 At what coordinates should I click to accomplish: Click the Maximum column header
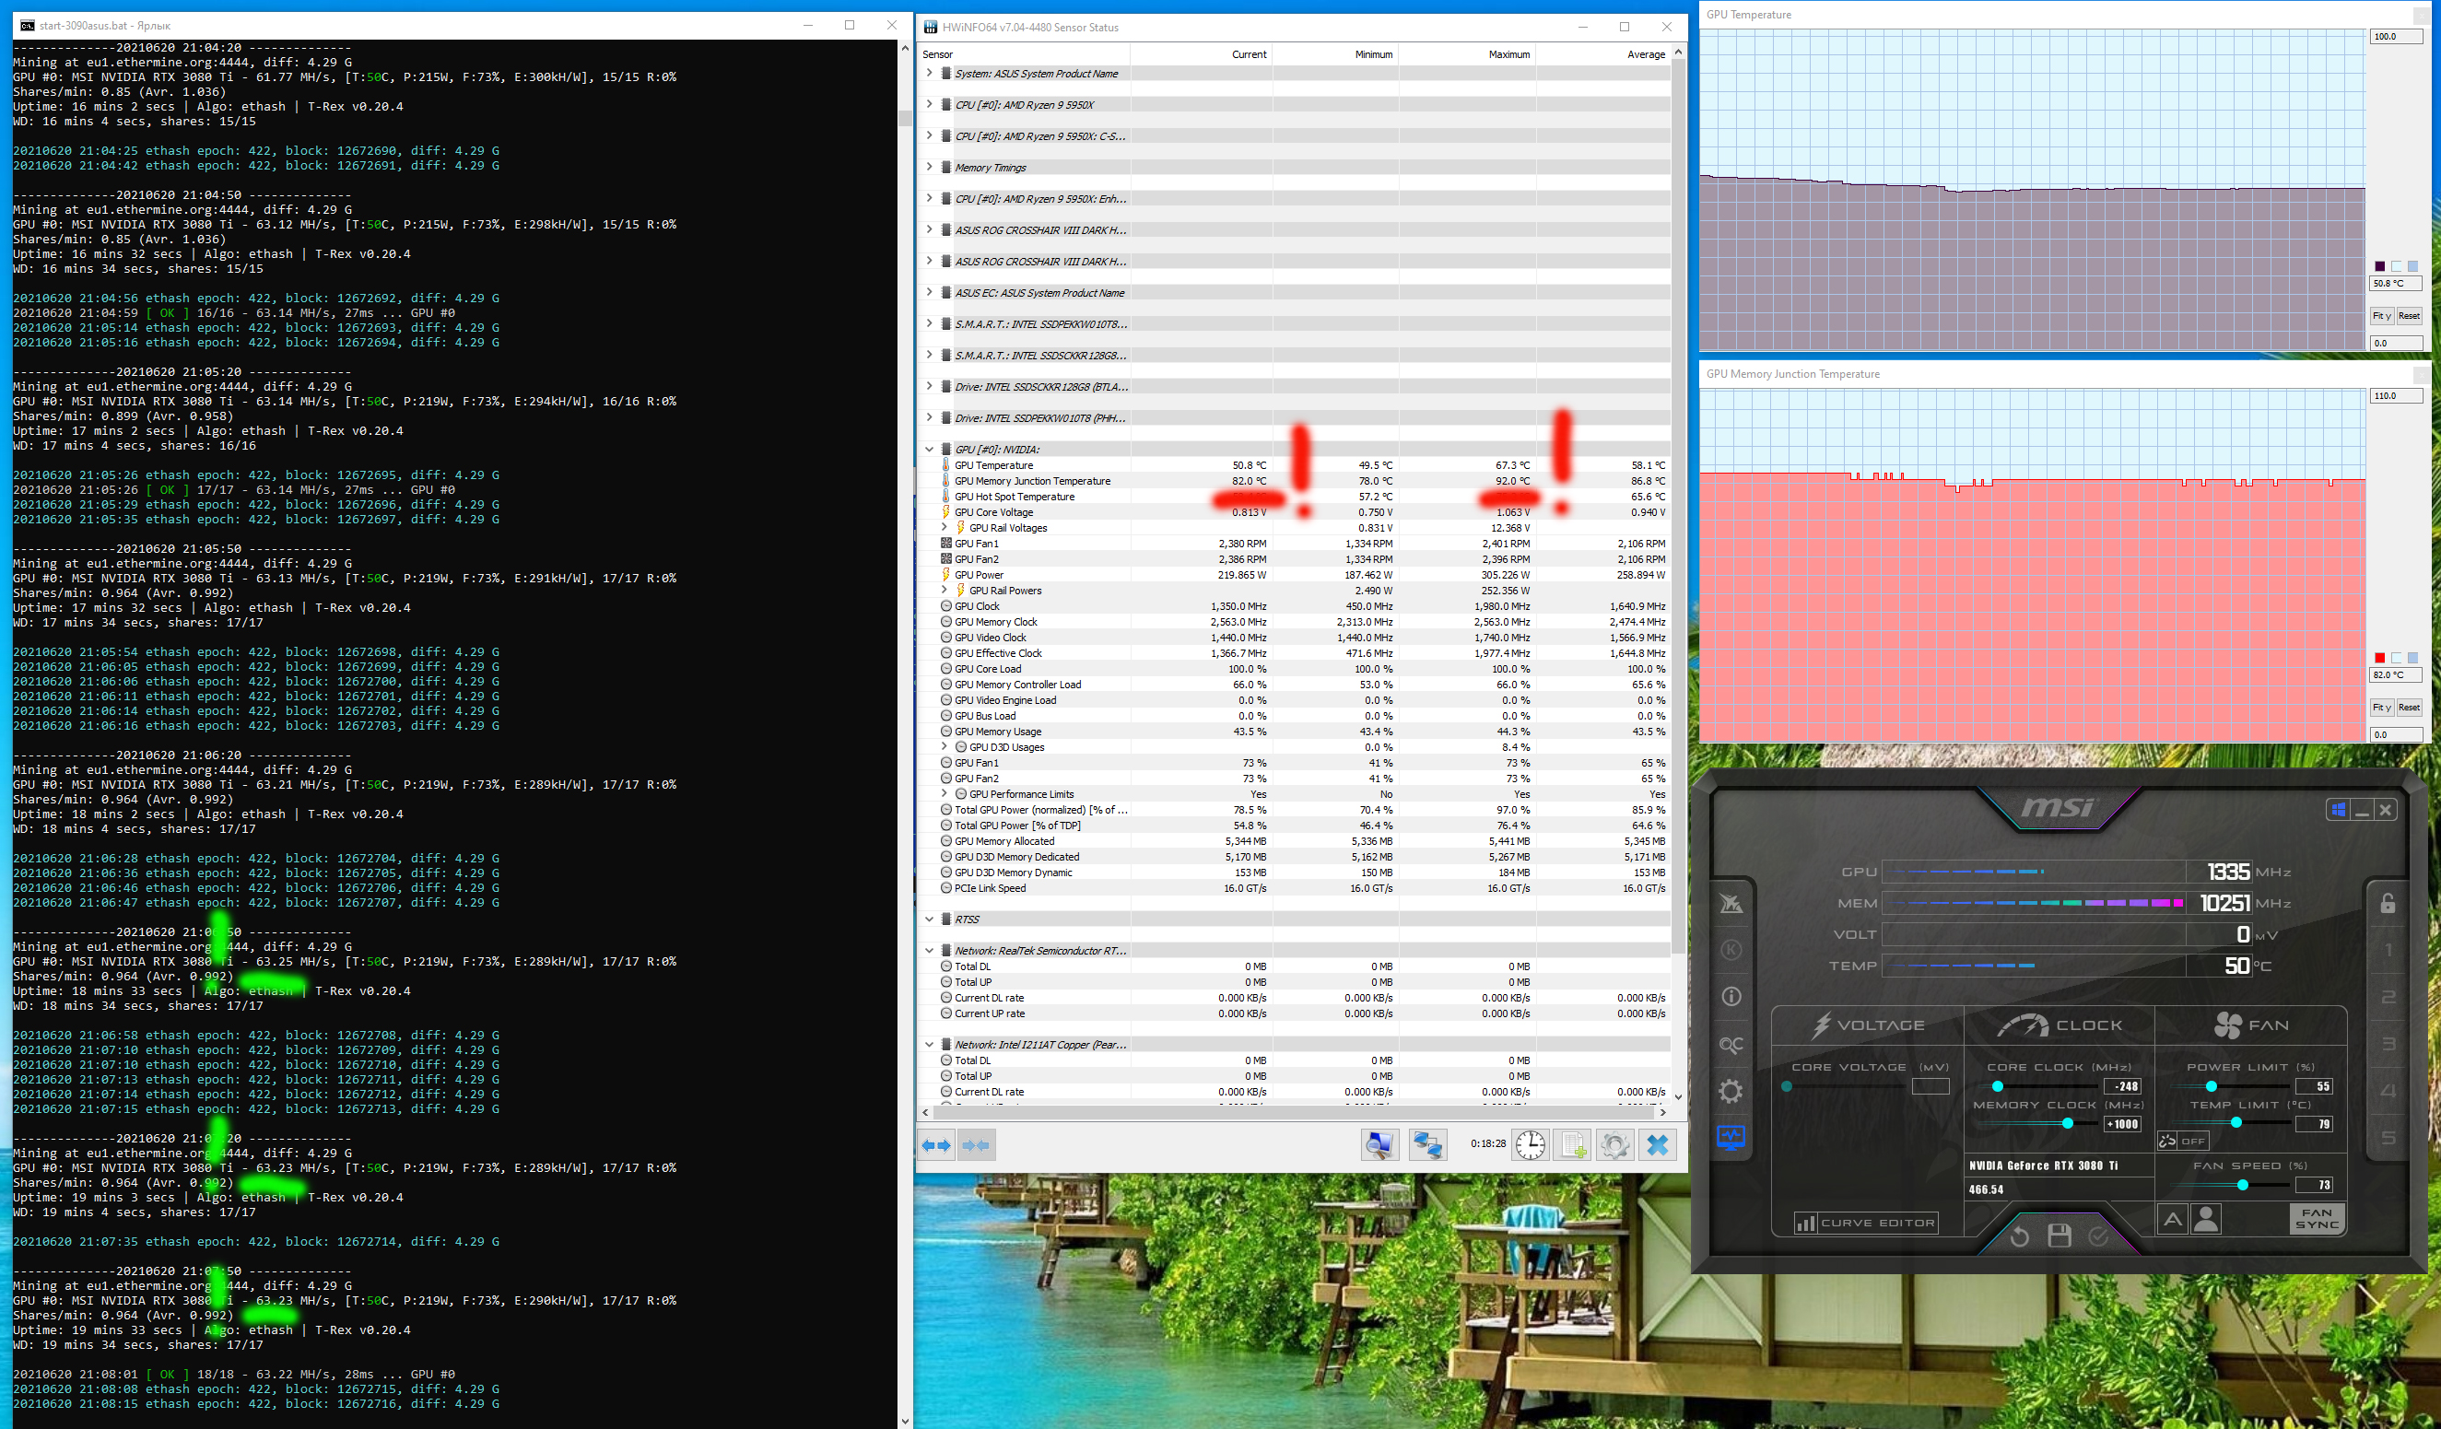coord(1508,54)
